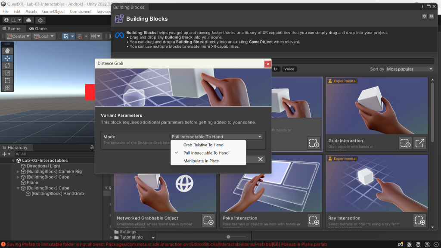Open the Component menu

81,12
